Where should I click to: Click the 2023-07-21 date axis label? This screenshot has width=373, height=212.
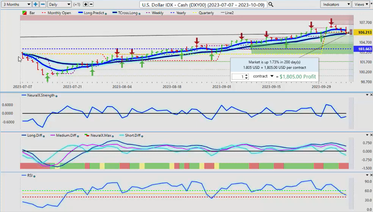tap(73, 87)
